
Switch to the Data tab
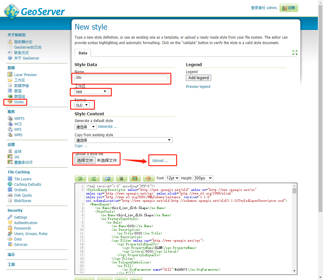tap(83, 53)
